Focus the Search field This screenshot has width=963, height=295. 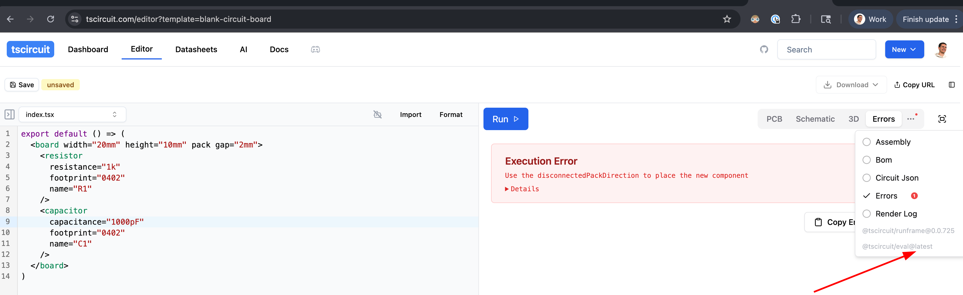coord(826,49)
